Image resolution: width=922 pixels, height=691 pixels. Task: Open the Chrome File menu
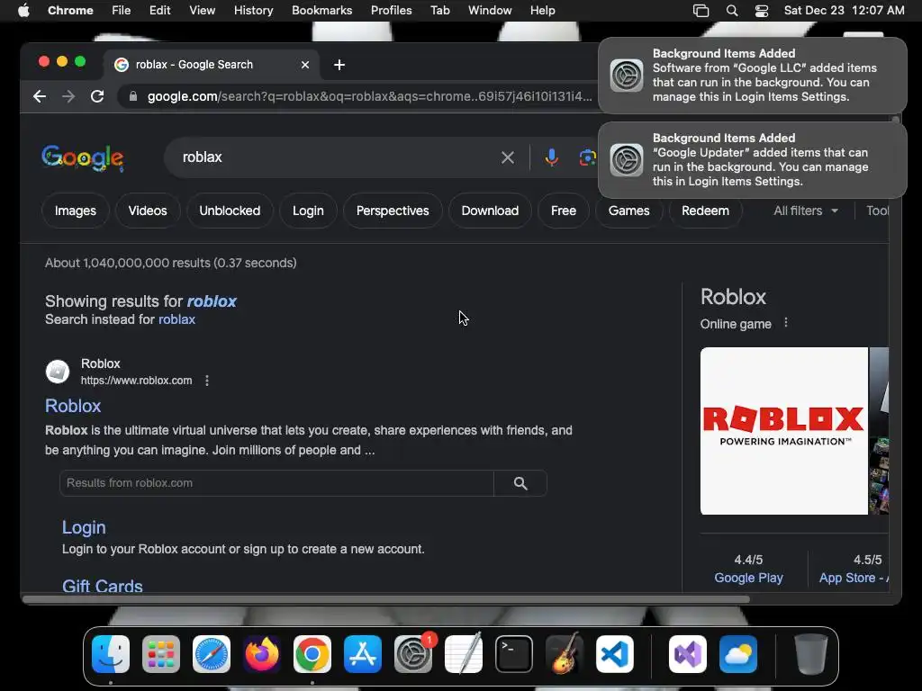tap(122, 11)
